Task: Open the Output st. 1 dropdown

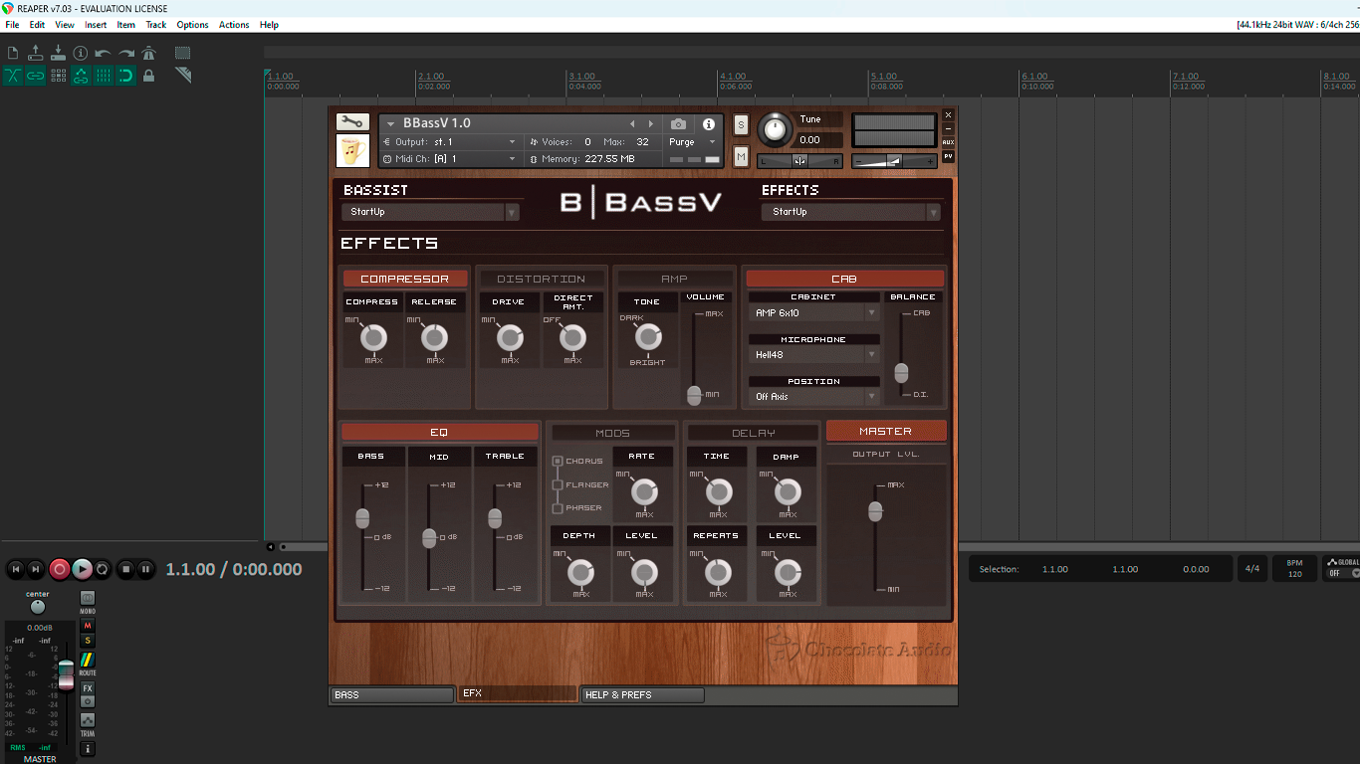Action: click(451, 142)
